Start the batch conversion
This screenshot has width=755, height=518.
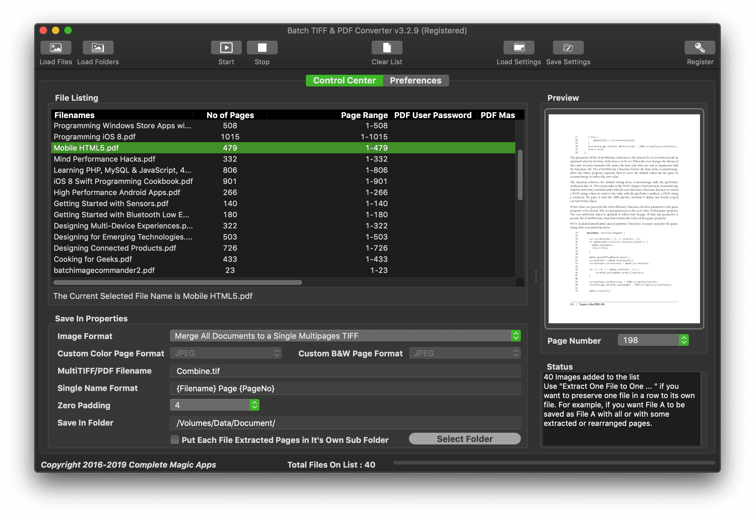coord(226,48)
